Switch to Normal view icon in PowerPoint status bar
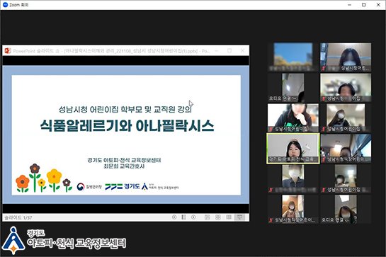This screenshot has width=386, height=257. pos(207,217)
